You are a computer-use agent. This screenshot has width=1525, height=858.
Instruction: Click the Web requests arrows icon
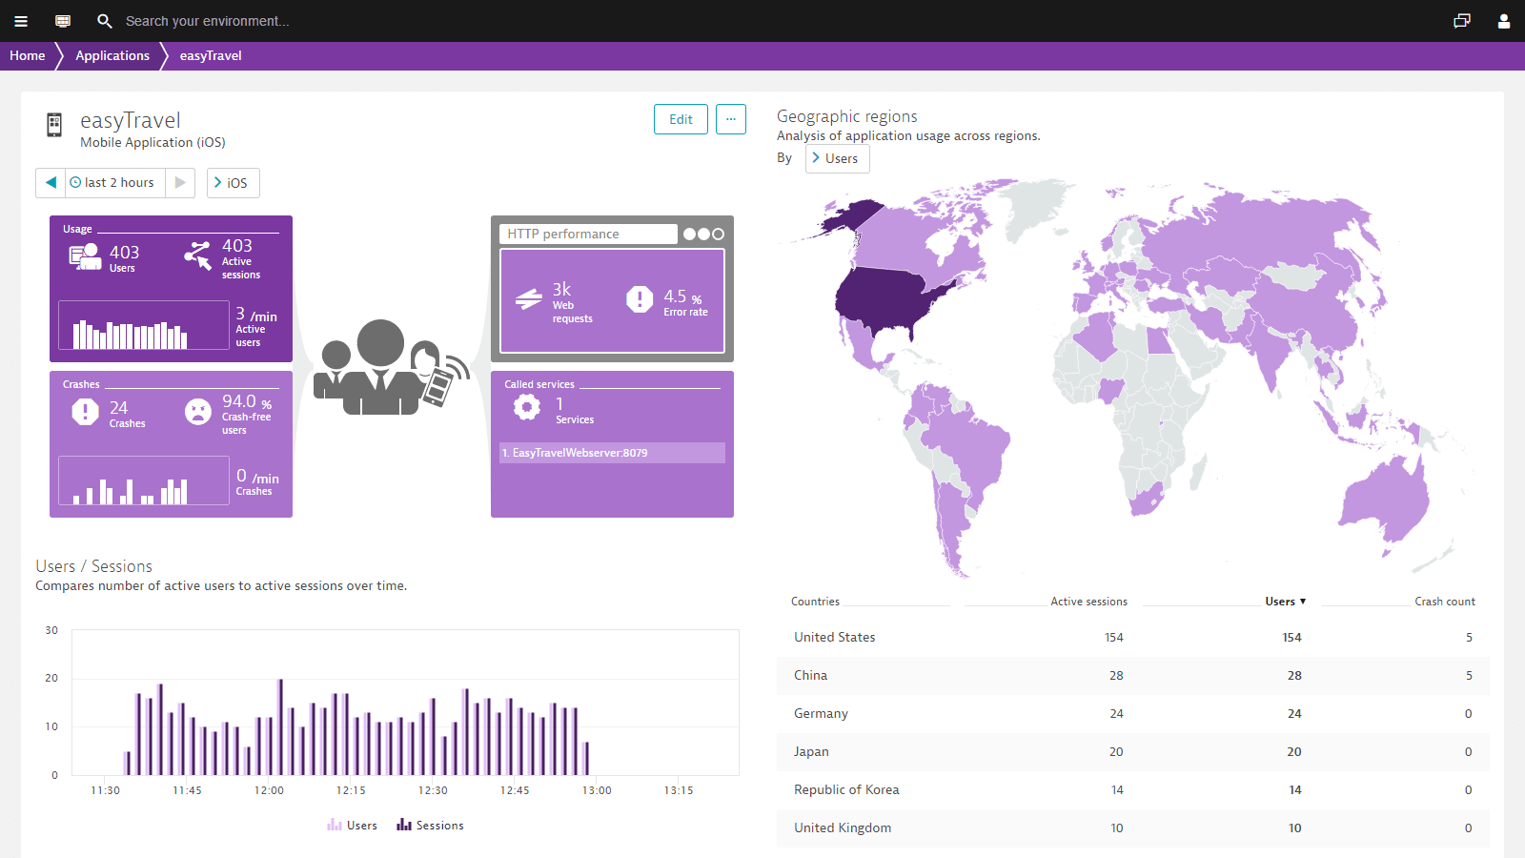pyautogui.click(x=529, y=299)
